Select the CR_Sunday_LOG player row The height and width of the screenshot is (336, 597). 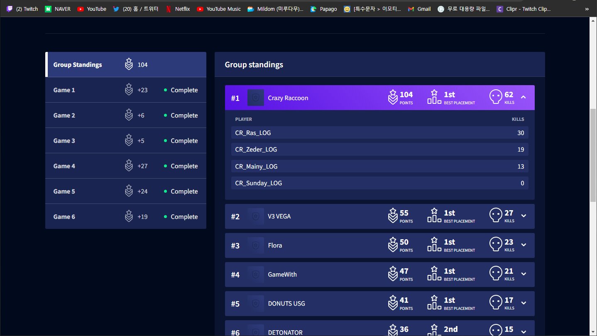(380, 183)
